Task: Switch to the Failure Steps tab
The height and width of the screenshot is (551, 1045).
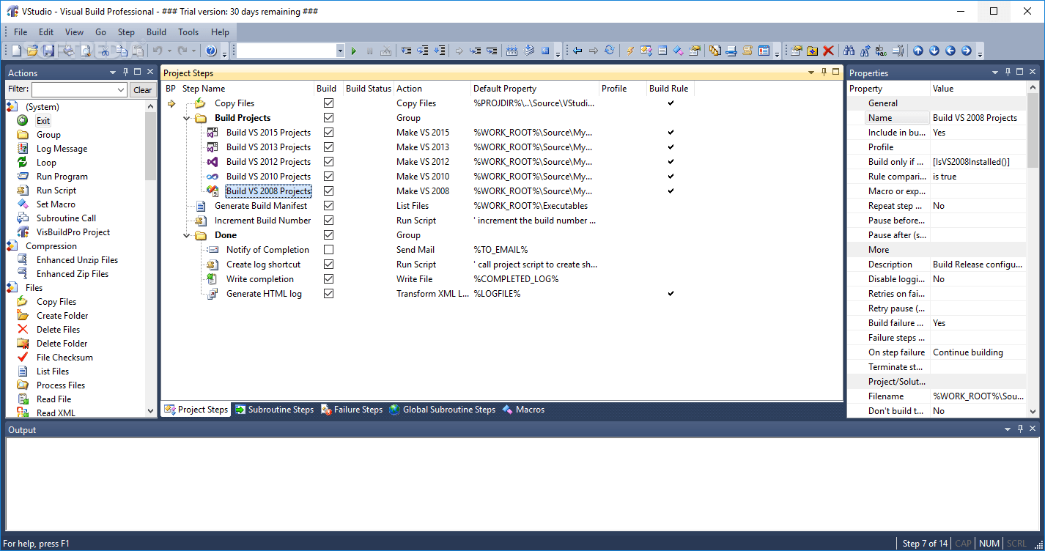Action: 351,410
